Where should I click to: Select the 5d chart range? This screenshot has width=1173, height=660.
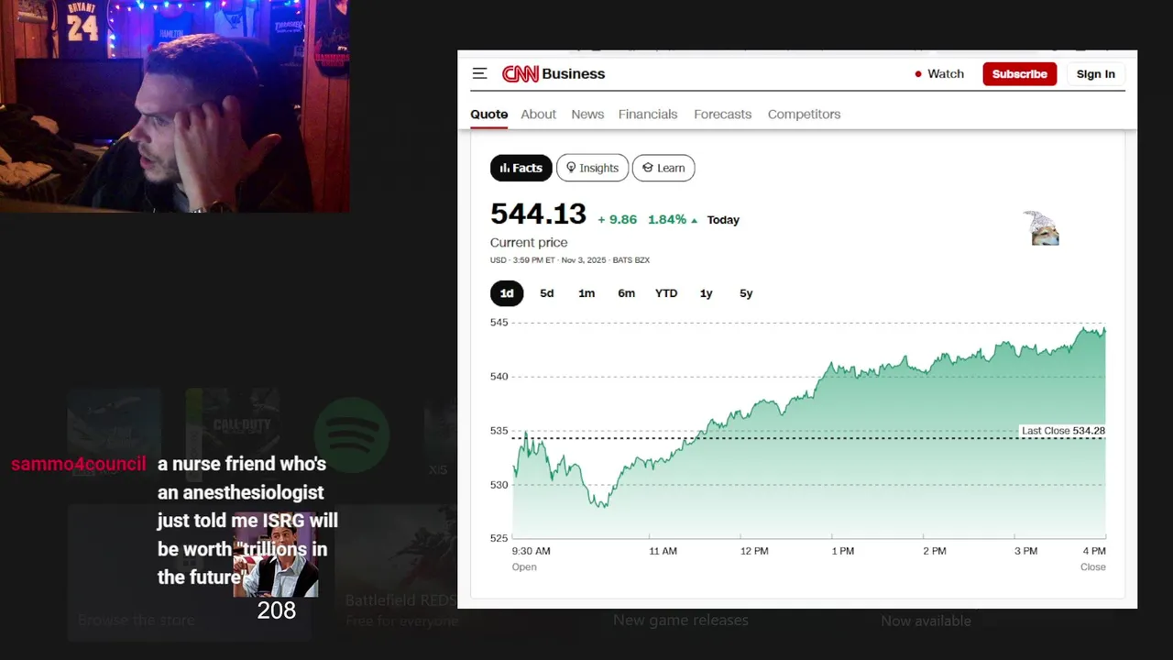tap(547, 293)
